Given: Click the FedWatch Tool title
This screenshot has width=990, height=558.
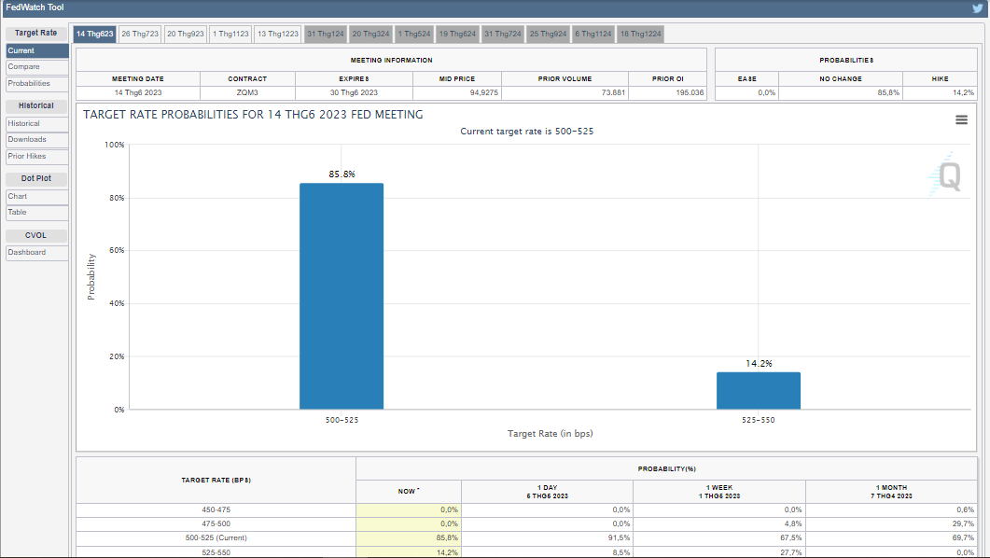Looking at the screenshot, I should point(35,7).
